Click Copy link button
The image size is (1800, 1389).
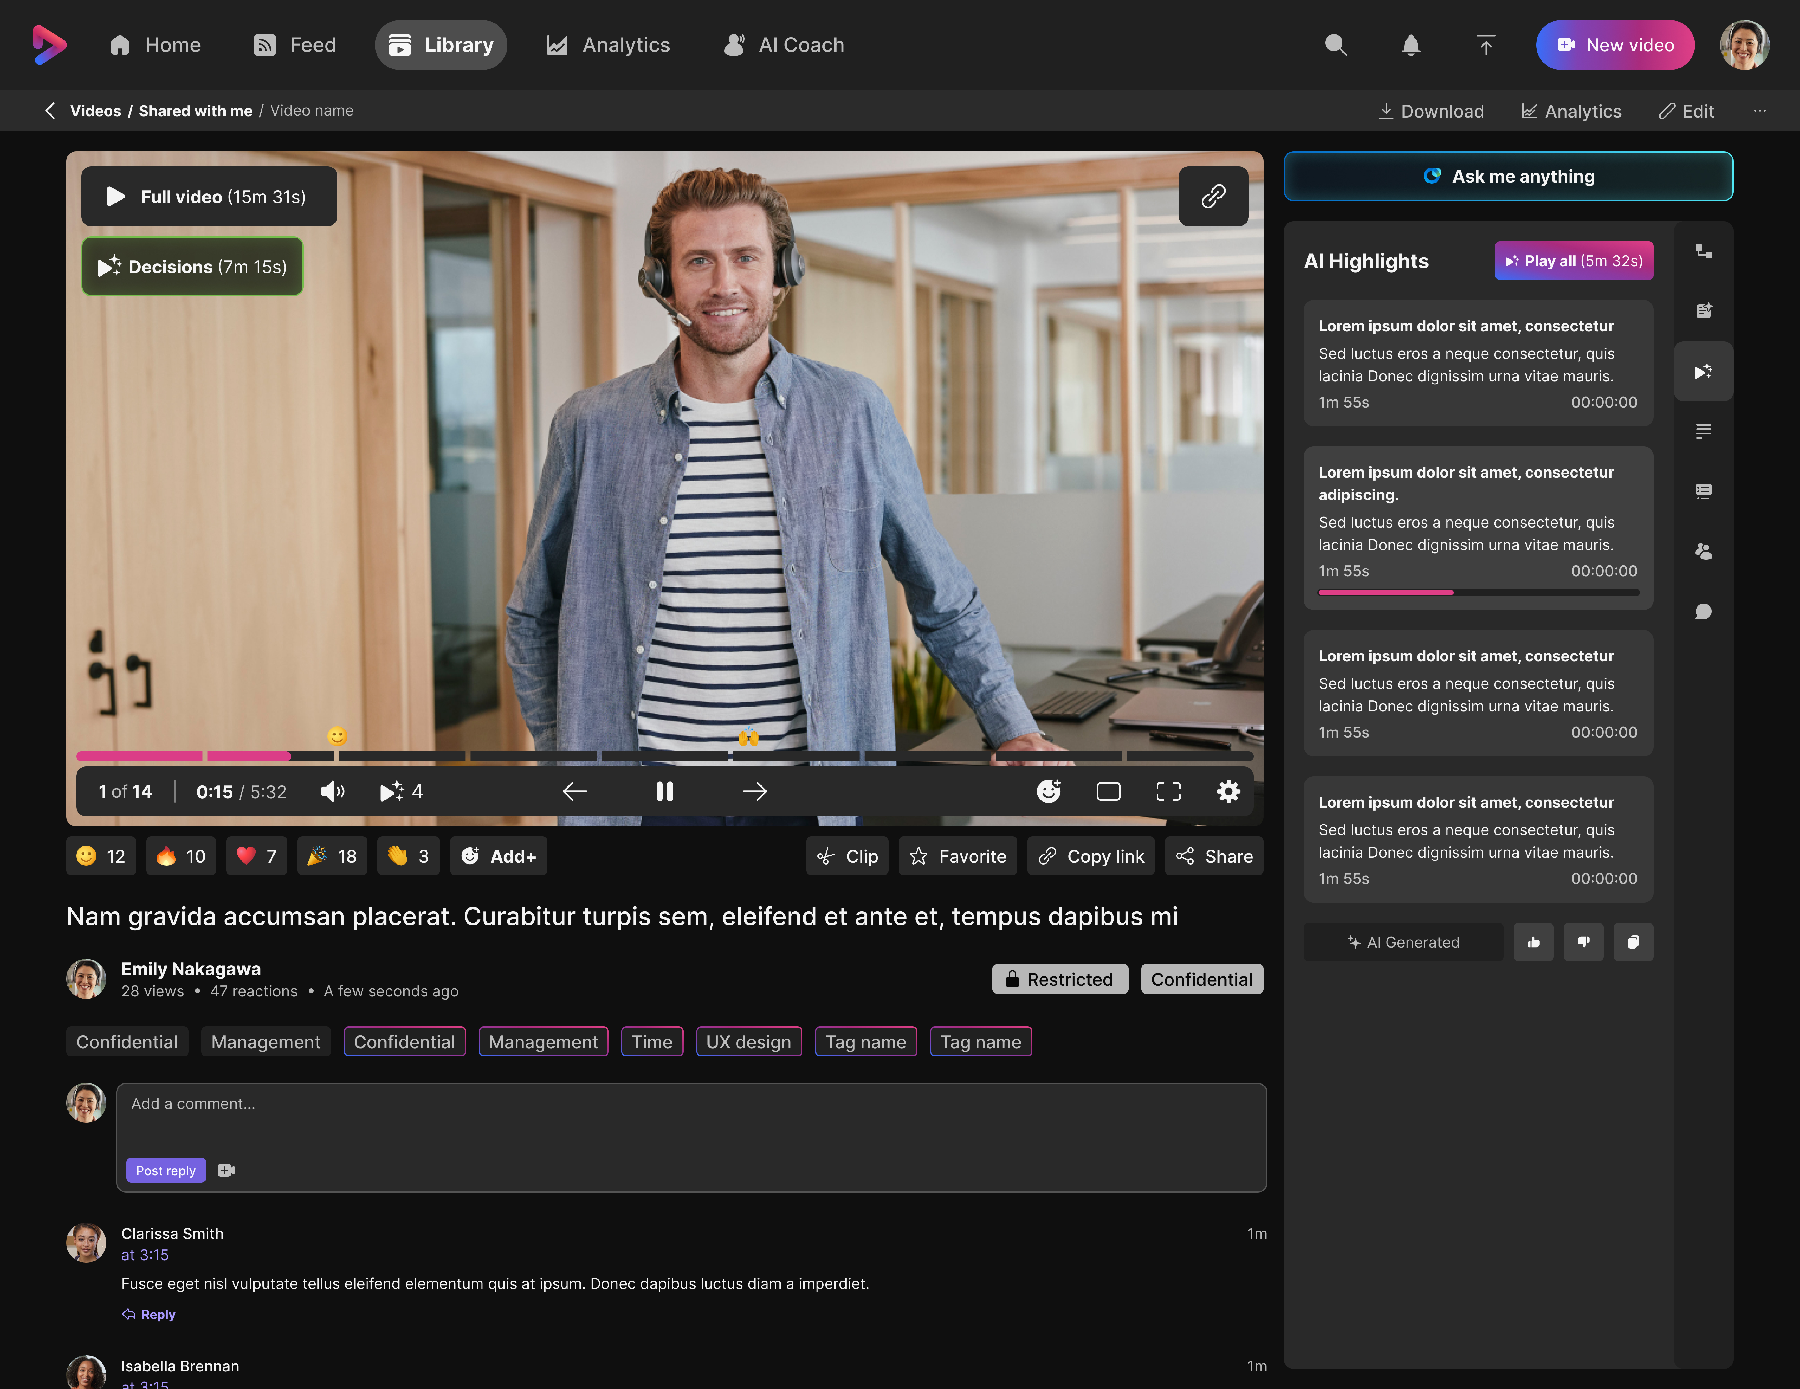tap(1091, 856)
